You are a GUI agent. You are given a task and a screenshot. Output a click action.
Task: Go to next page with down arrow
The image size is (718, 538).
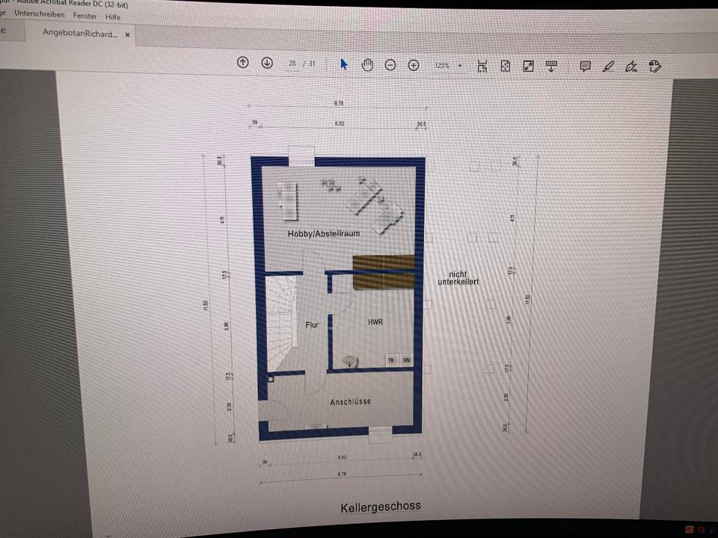tap(267, 63)
